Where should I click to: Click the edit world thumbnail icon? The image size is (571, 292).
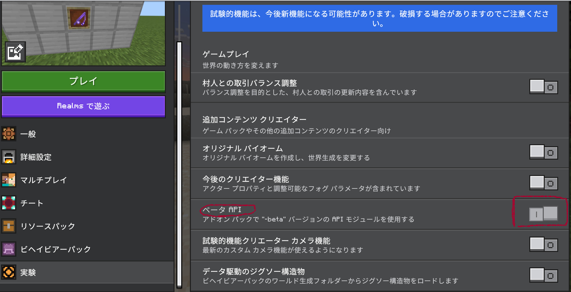15,52
